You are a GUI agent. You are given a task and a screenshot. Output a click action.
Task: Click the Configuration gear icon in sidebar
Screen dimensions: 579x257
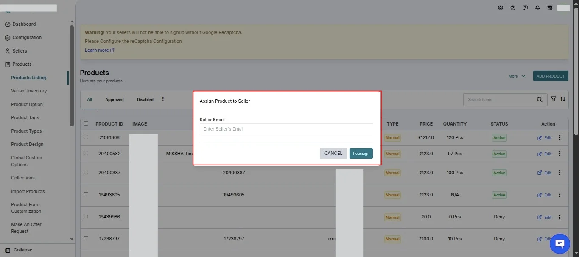pyautogui.click(x=8, y=38)
